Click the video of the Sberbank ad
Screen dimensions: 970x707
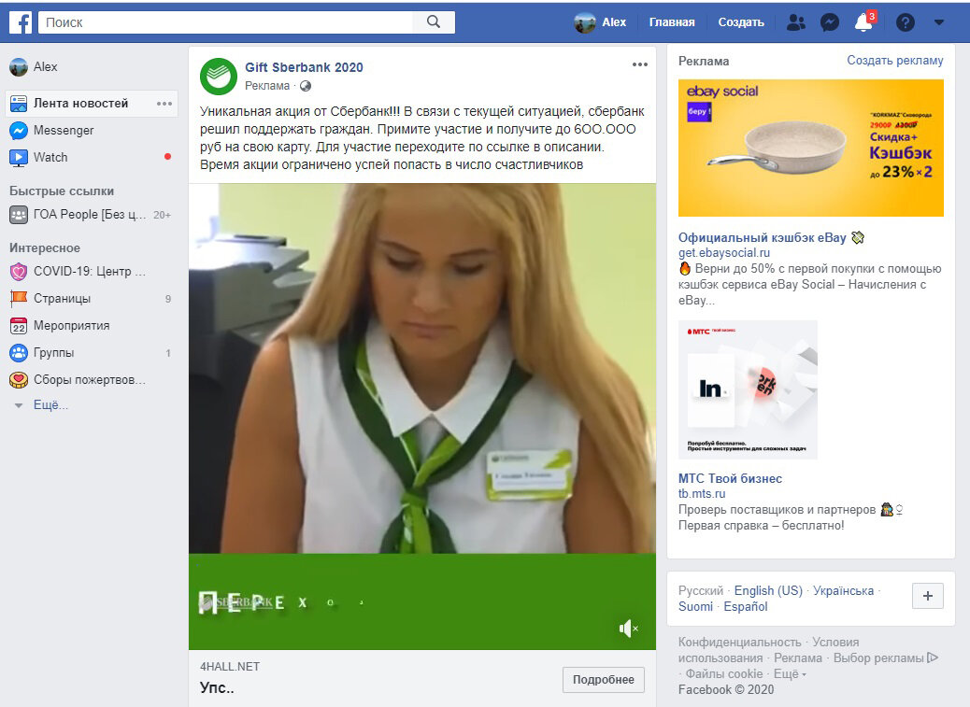(422, 417)
